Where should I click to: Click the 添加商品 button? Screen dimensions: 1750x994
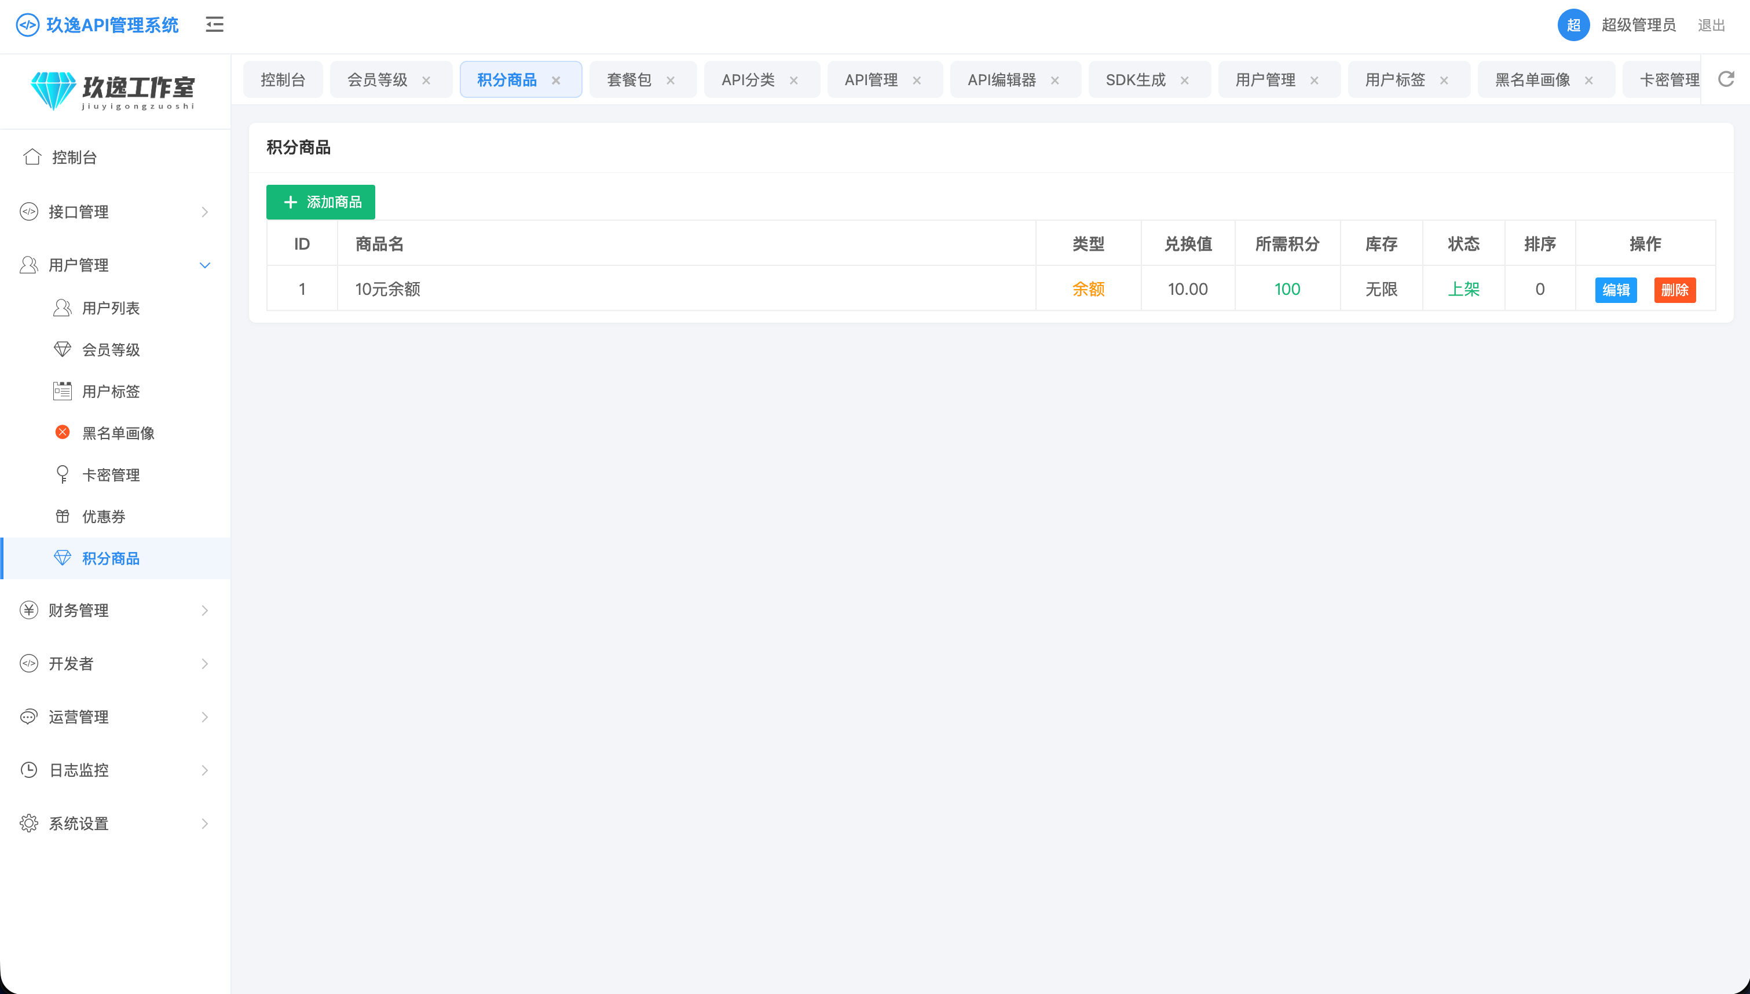[x=321, y=202]
